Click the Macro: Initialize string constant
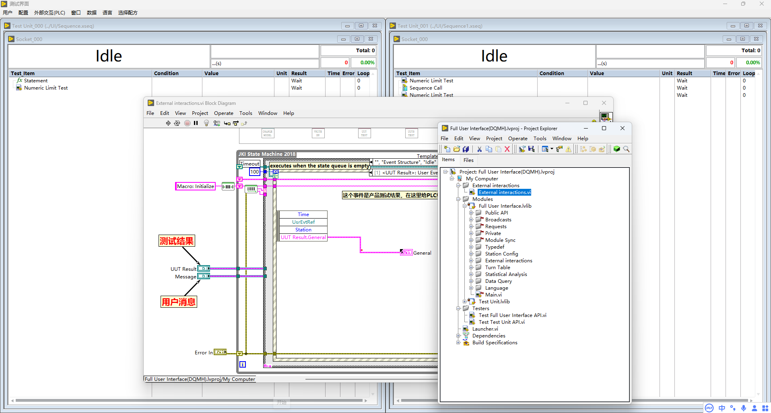771x413 pixels. tap(196, 186)
